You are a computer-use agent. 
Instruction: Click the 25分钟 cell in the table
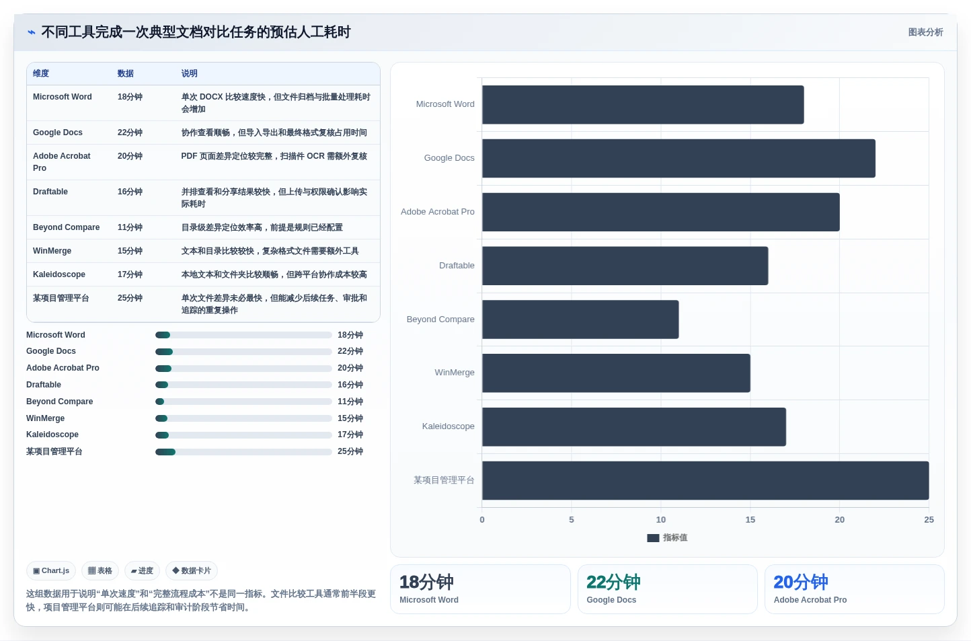coord(130,298)
